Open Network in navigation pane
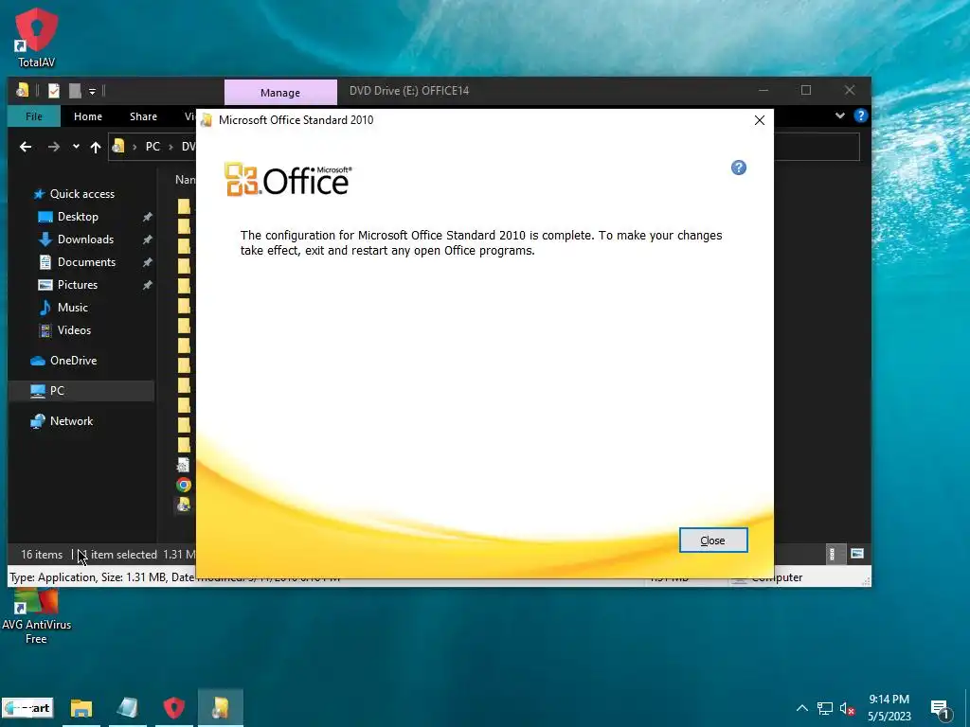 tap(71, 421)
